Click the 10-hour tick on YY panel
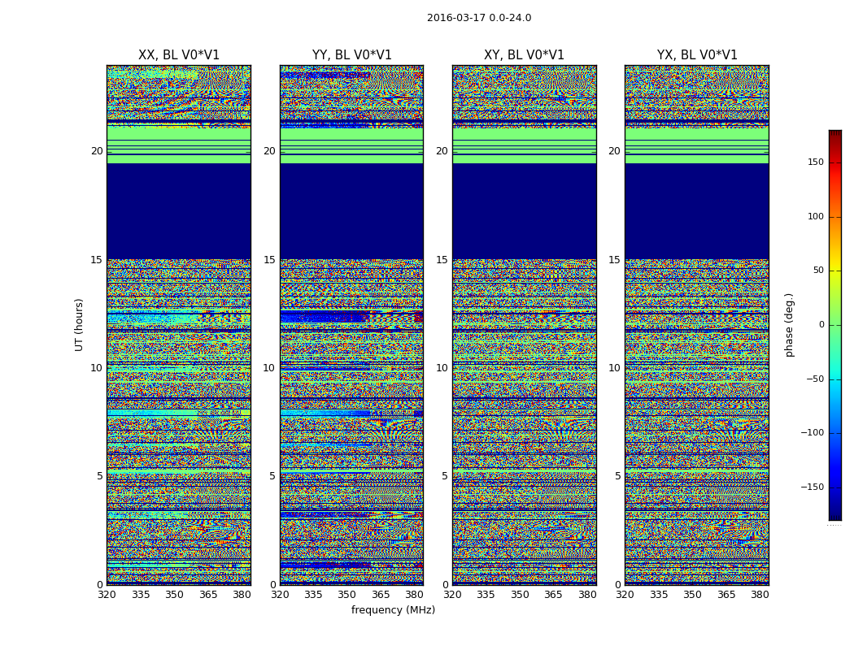The width and height of the screenshot is (854, 650). tap(269, 368)
